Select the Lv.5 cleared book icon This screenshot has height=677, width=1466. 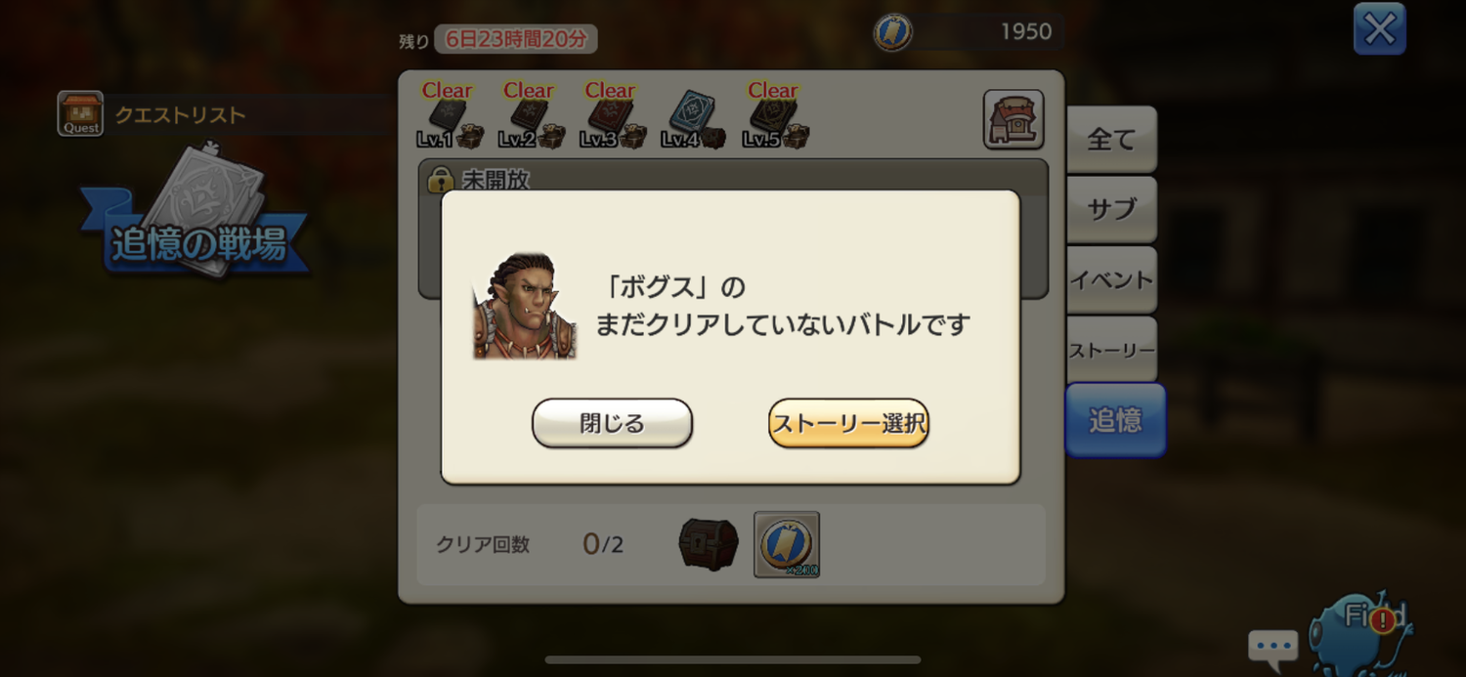[775, 118]
